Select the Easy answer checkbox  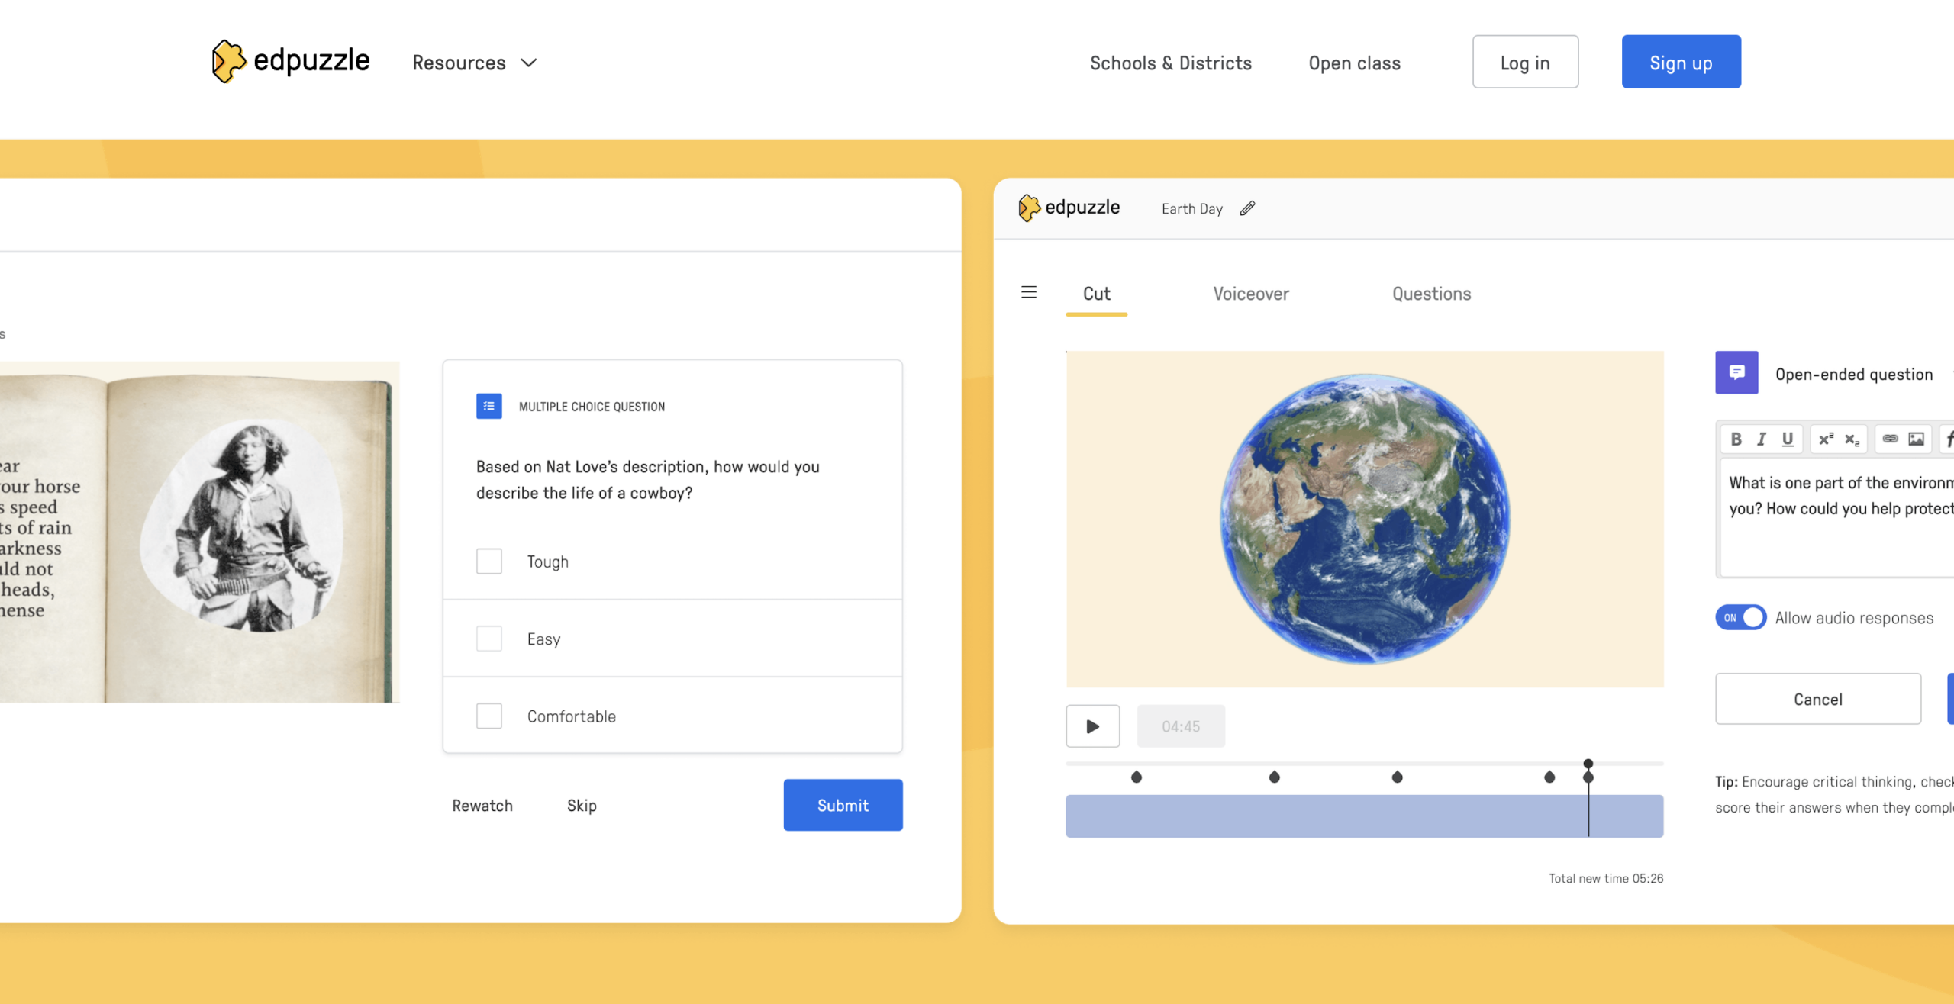click(488, 639)
